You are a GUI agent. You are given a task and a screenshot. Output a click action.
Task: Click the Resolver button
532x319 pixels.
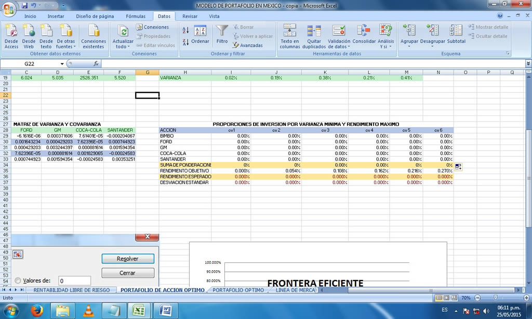pyautogui.click(x=128, y=259)
